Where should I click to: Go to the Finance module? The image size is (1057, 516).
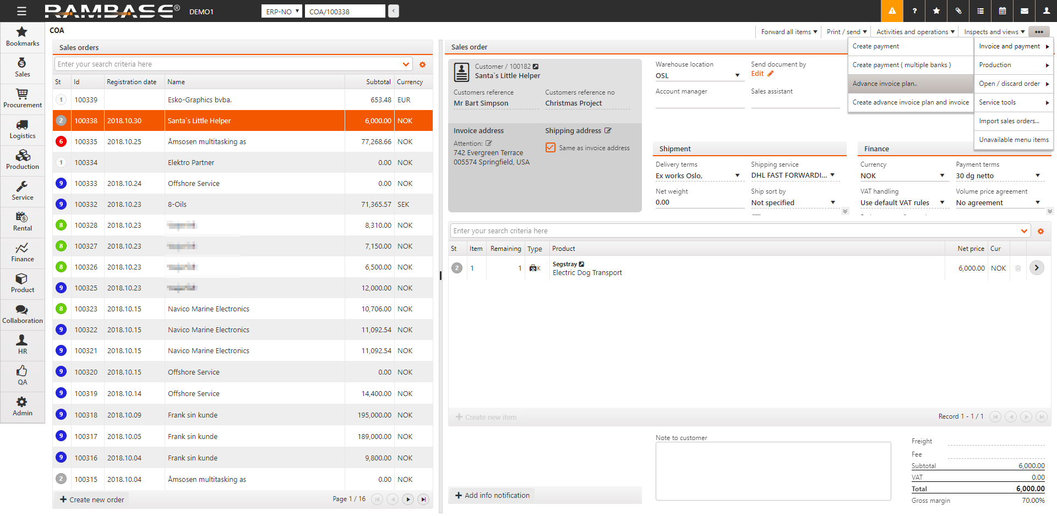(x=22, y=252)
